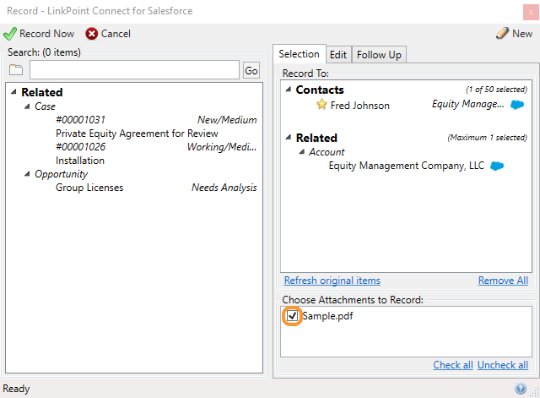The image size is (540, 398).
Task: Click the Remove All link
Action: [503, 281]
